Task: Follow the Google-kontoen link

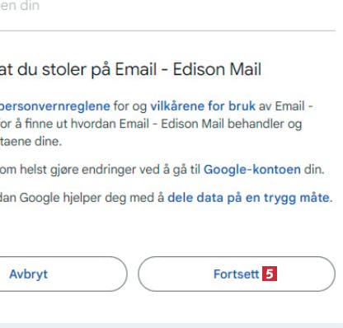Action: 252,170
